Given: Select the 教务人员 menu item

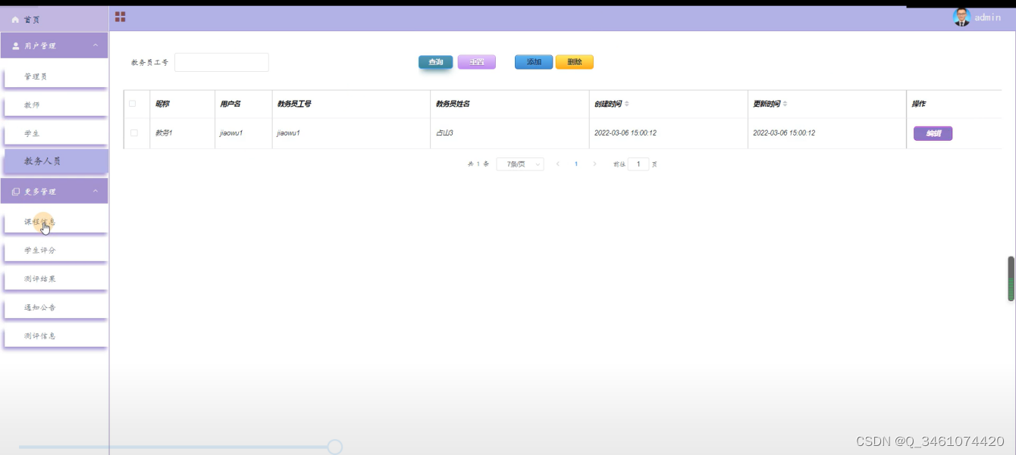Looking at the screenshot, I should coord(55,161).
